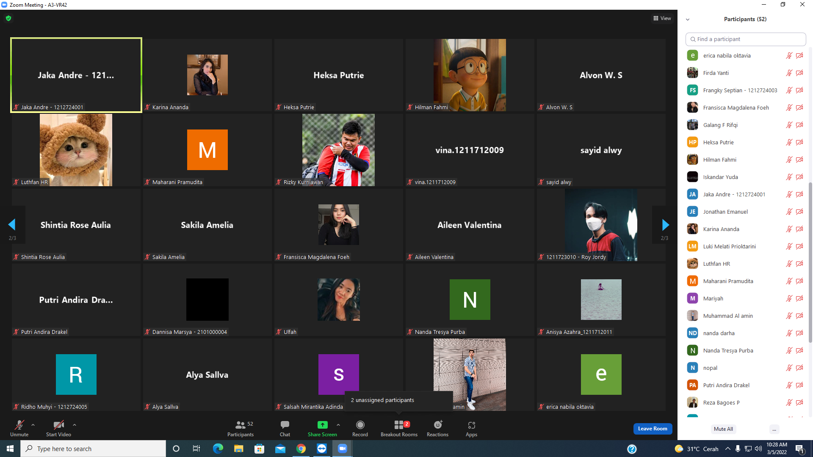Screen dimensions: 813x457
Task: Open the More options ellipsis in Participants panel
Action: coord(774,429)
